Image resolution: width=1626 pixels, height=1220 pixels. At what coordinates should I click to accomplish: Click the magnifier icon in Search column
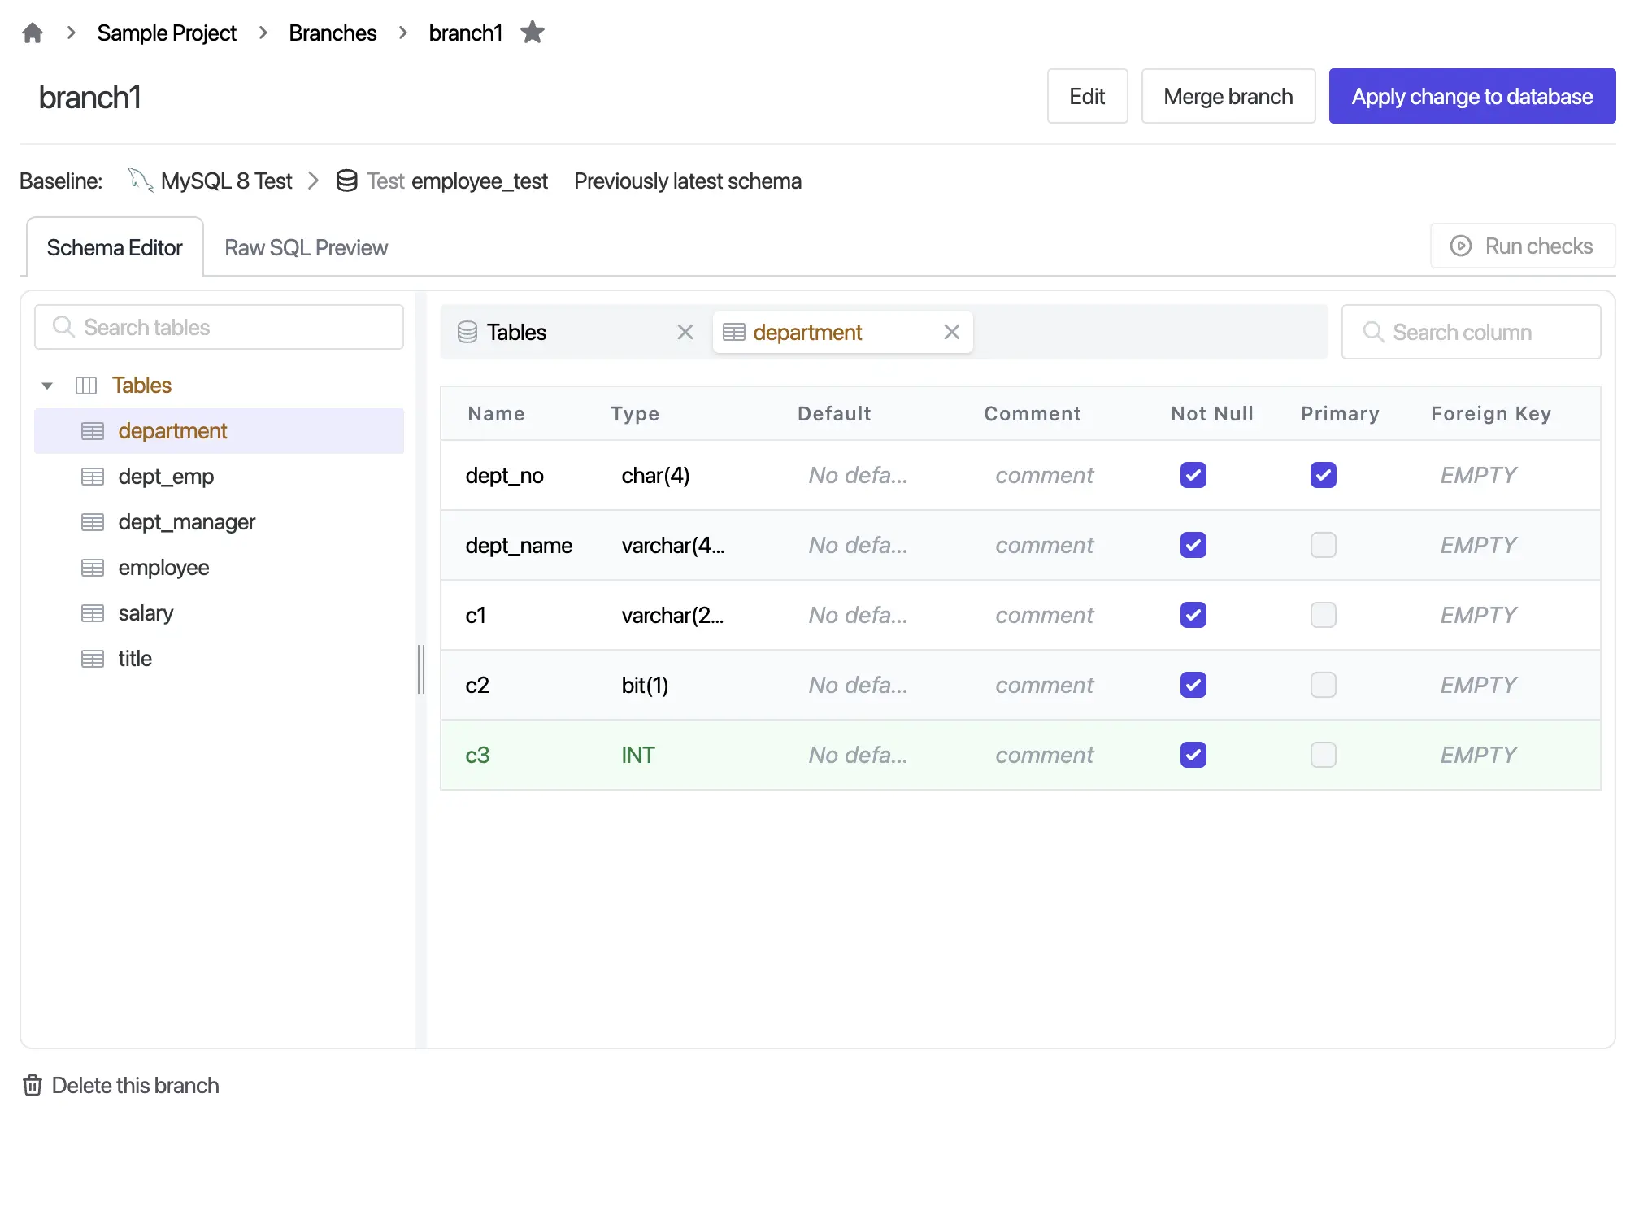1374,332
